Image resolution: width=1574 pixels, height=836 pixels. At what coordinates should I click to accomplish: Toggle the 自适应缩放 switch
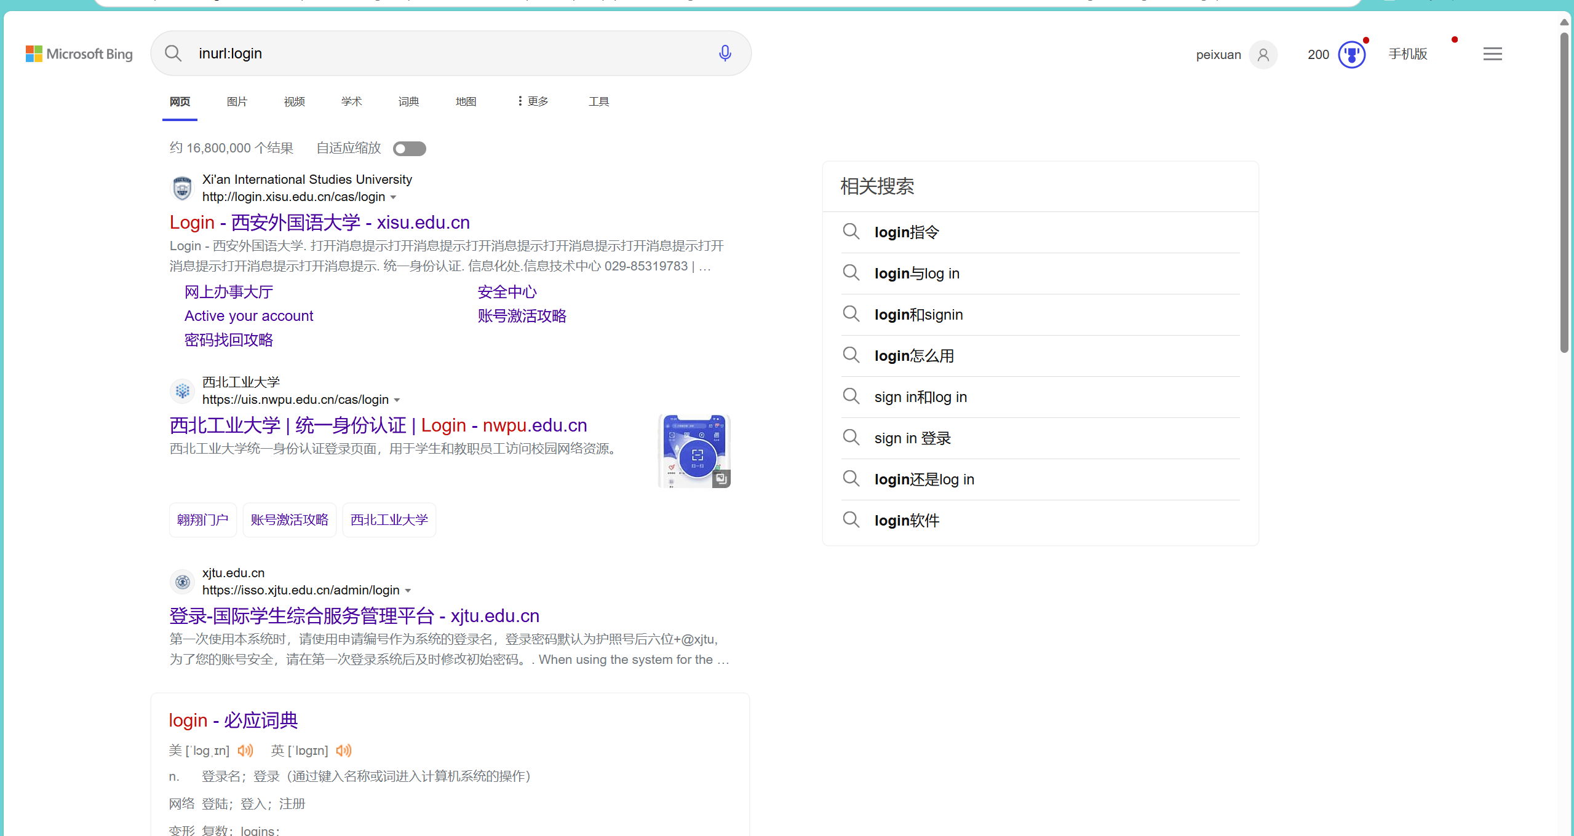coord(410,149)
